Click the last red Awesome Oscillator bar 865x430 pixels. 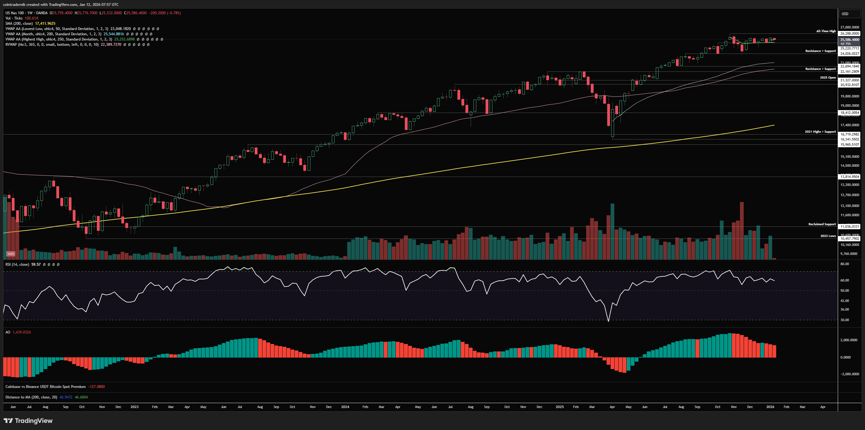[774, 351]
